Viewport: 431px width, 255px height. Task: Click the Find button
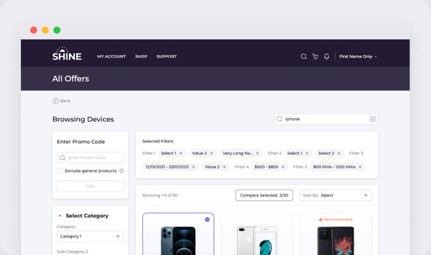(90, 186)
